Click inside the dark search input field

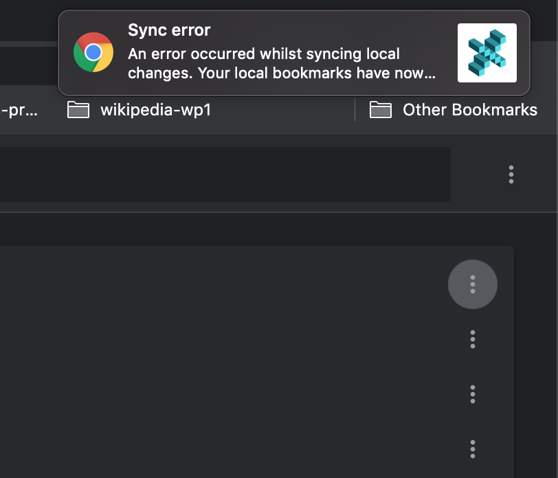click(x=227, y=174)
